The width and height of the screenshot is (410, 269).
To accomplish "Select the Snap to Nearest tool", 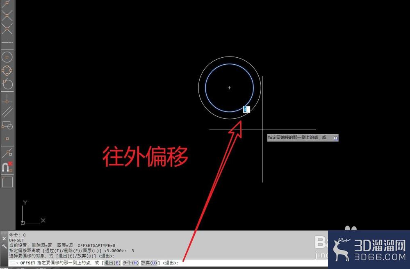I will point(7,153).
